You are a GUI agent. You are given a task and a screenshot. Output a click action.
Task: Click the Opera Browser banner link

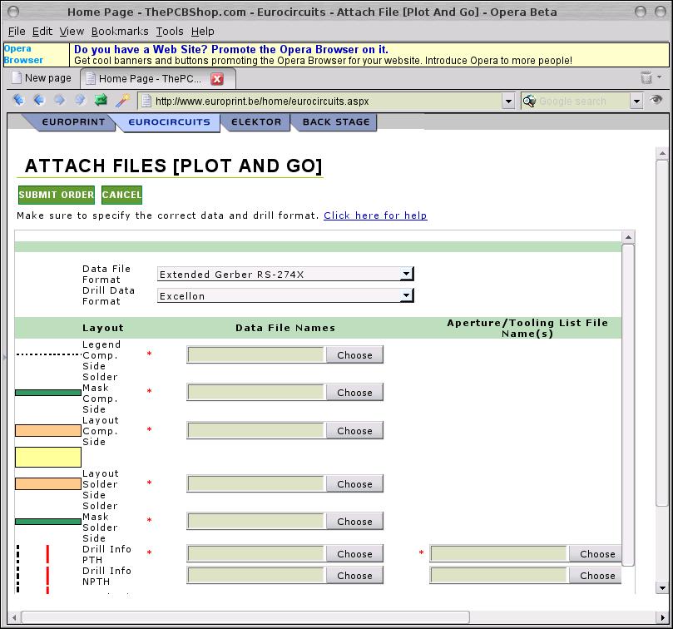pyautogui.click(x=23, y=55)
